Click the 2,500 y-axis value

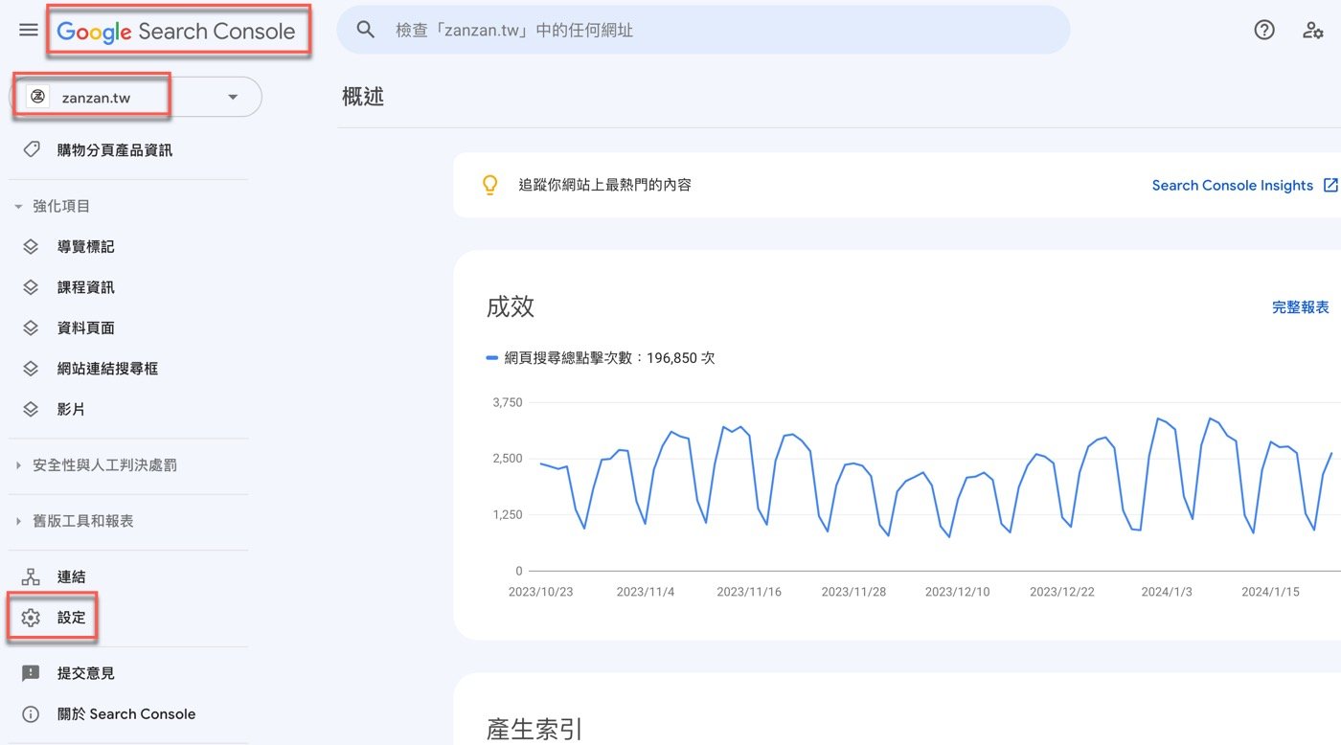point(508,459)
